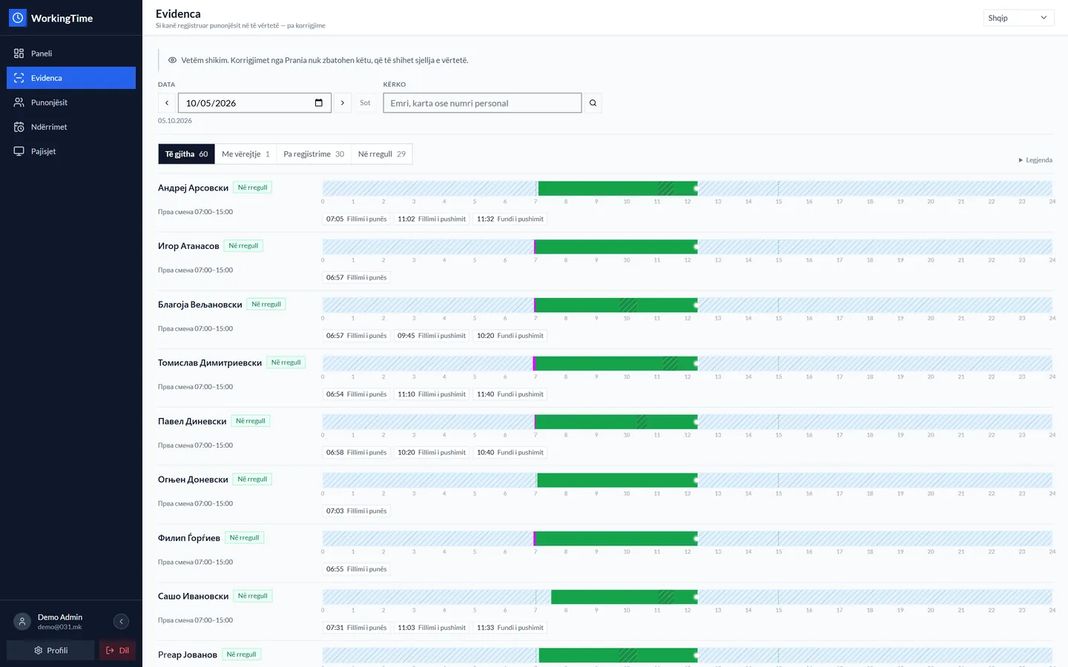Click the magnifier search button
Image resolution: width=1068 pixels, height=667 pixels.
(593, 103)
